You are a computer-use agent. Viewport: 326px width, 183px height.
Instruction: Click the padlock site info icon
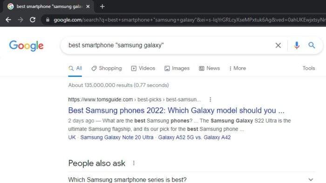pyautogui.click(x=48, y=20)
